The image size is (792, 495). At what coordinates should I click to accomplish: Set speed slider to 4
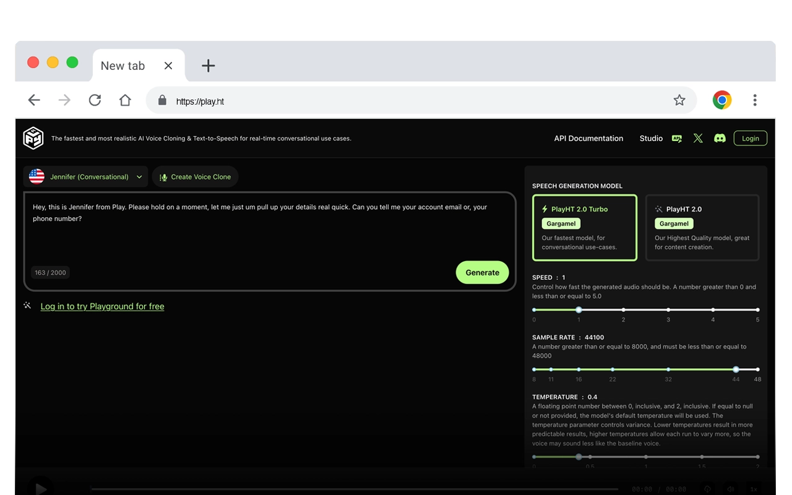(713, 309)
